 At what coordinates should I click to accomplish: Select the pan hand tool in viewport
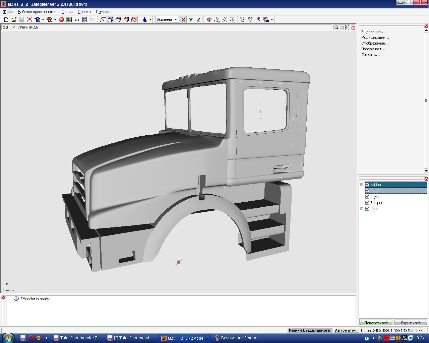tap(342, 27)
